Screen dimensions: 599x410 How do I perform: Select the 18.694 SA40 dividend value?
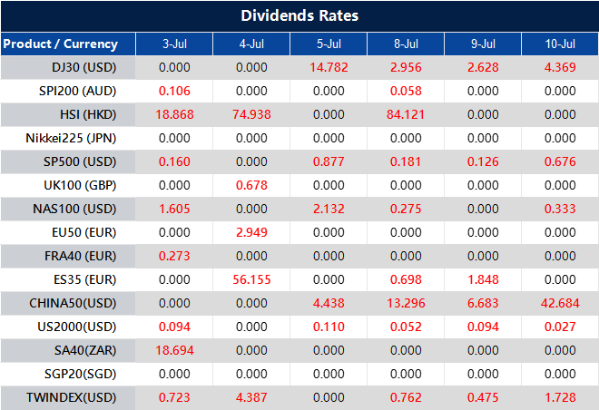pos(174,350)
